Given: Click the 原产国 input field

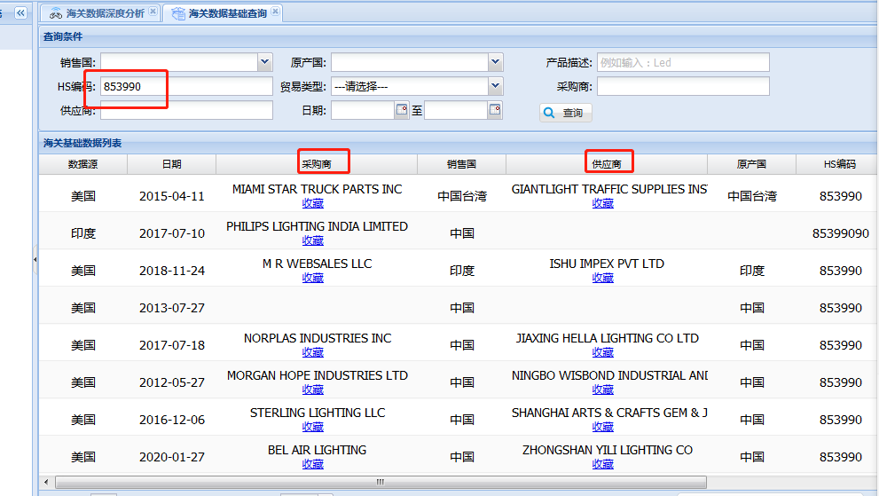Looking at the screenshot, I should (410, 62).
